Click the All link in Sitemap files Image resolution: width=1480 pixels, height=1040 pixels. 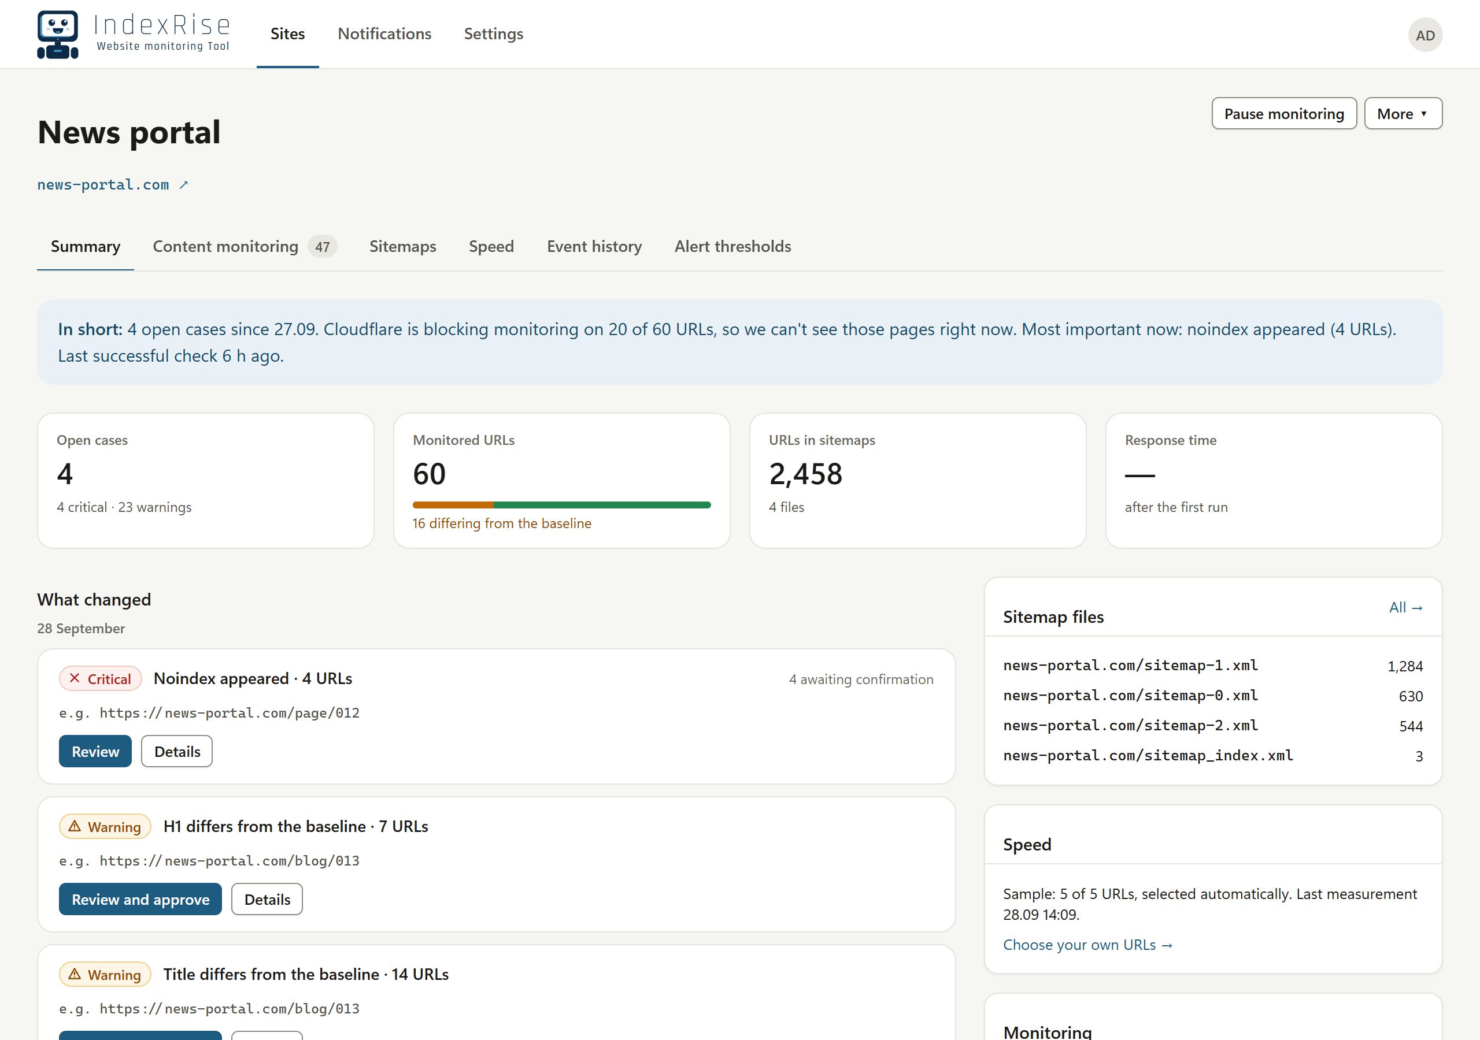(1405, 607)
